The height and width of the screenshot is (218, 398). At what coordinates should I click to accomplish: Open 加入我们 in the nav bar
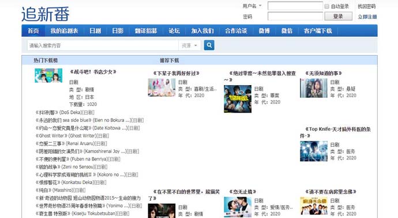coord(202,31)
